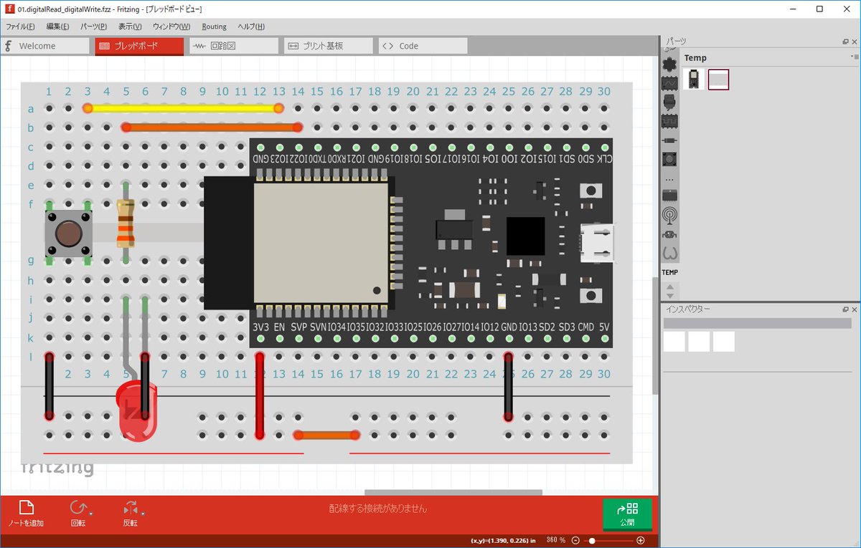The image size is (861, 548).
Task: Select the red wire below 3V3 pin
Action: (x=260, y=395)
